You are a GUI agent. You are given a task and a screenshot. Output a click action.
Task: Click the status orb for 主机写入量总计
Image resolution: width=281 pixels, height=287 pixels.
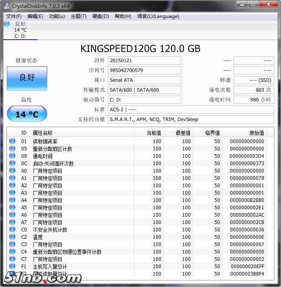(x=12, y=267)
